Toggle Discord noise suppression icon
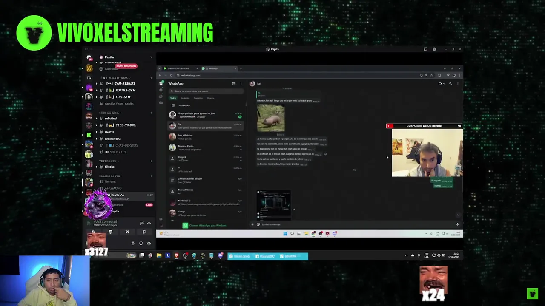Image resolution: width=545 pixels, height=306 pixels. [142, 223]
